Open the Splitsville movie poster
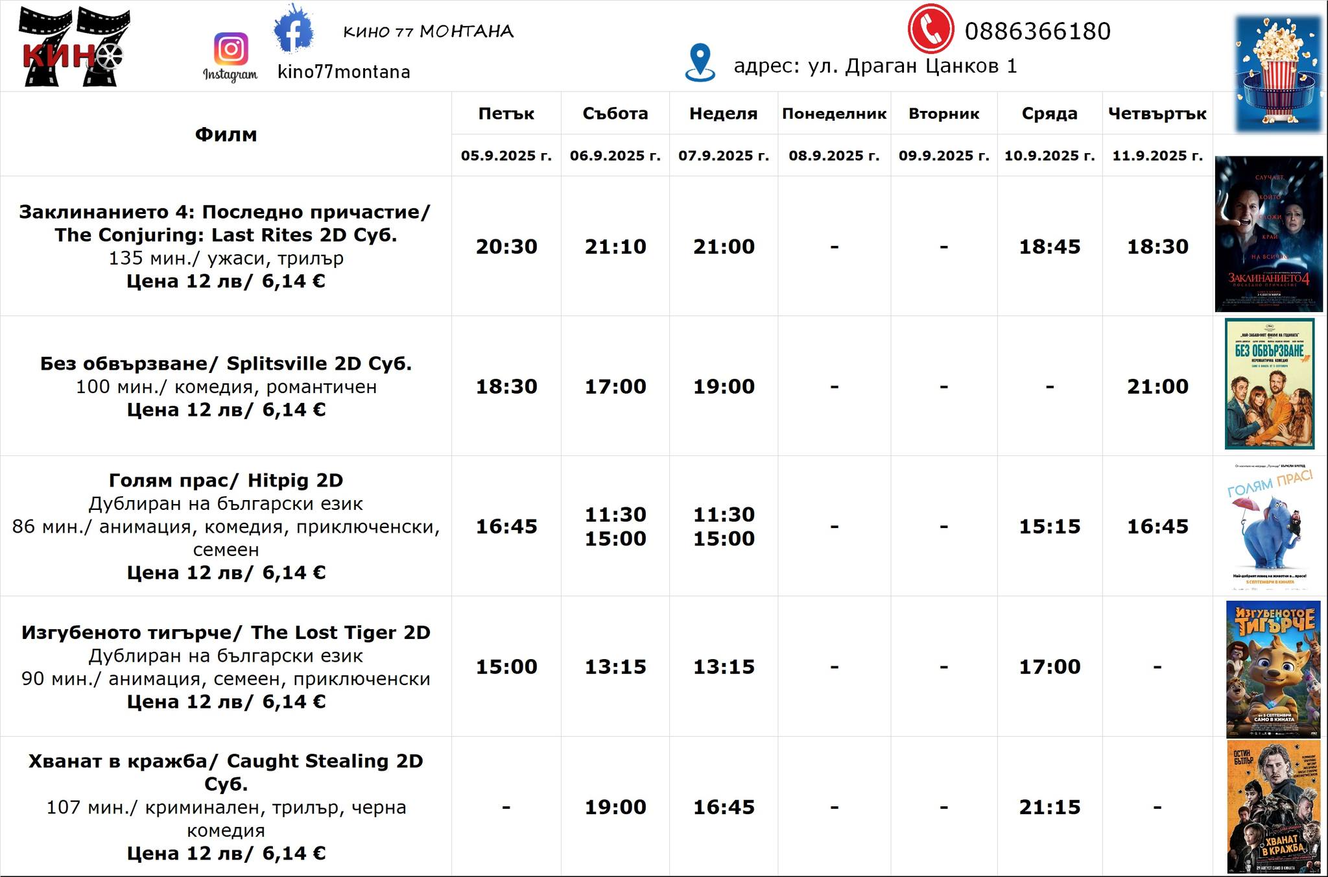 pos(1269,384)
